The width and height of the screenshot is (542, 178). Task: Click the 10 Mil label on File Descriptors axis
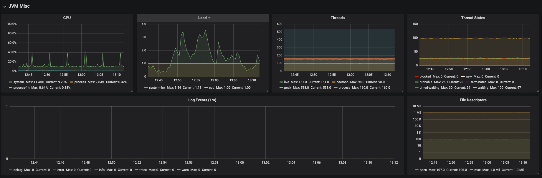pos(417,106)
